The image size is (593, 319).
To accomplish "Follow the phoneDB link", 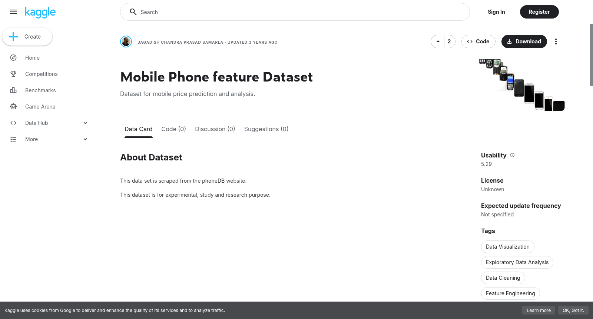I will tap(213, 181).
